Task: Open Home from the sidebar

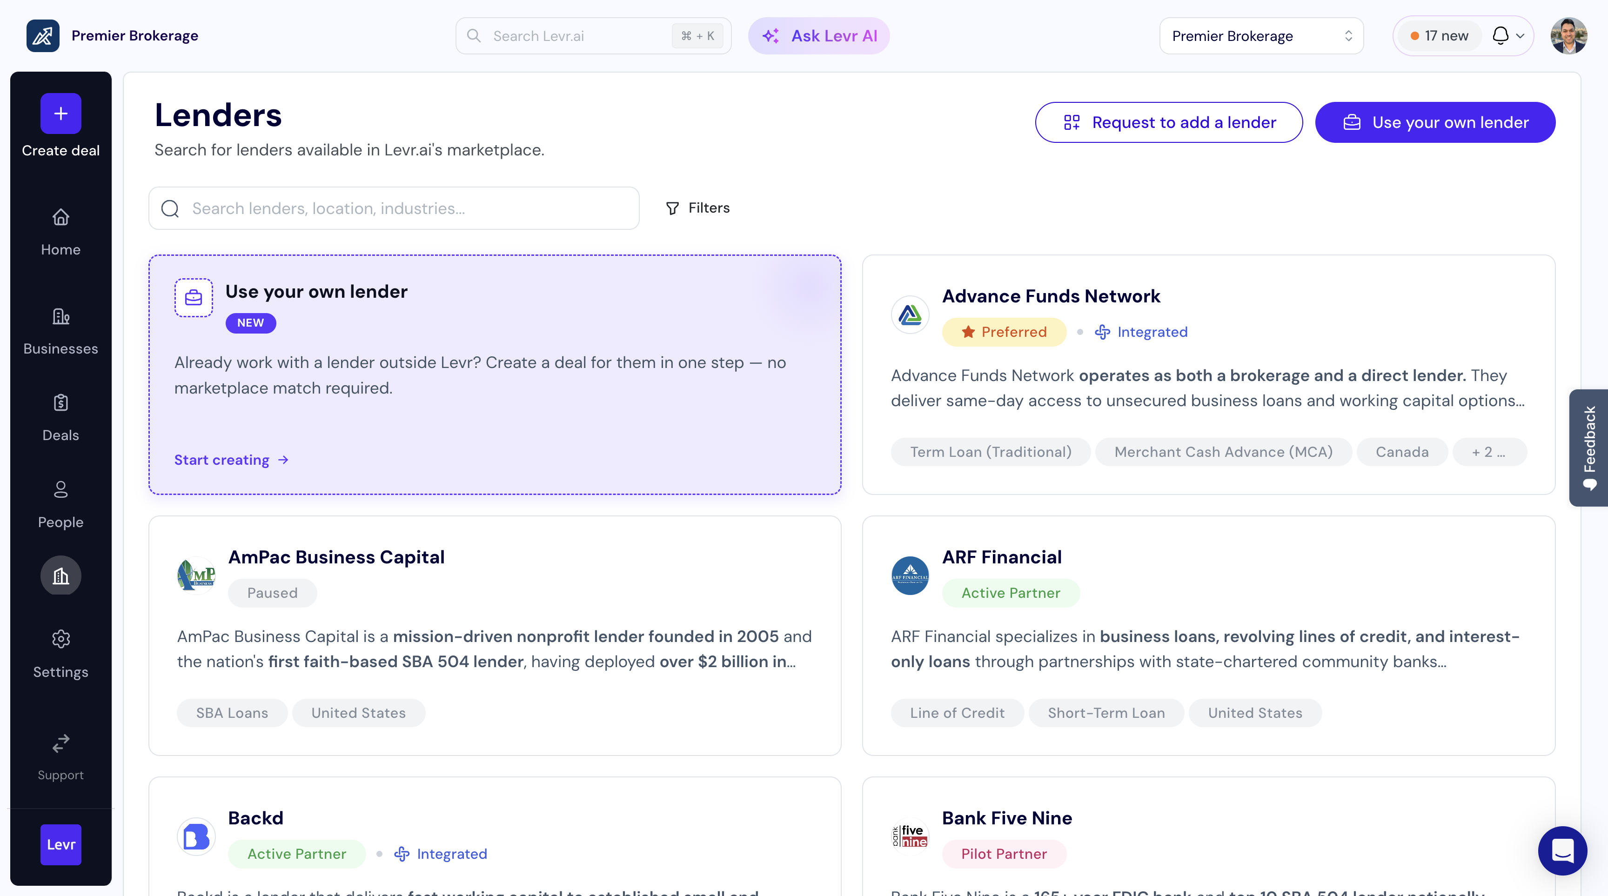Action: tap(60, 232)
